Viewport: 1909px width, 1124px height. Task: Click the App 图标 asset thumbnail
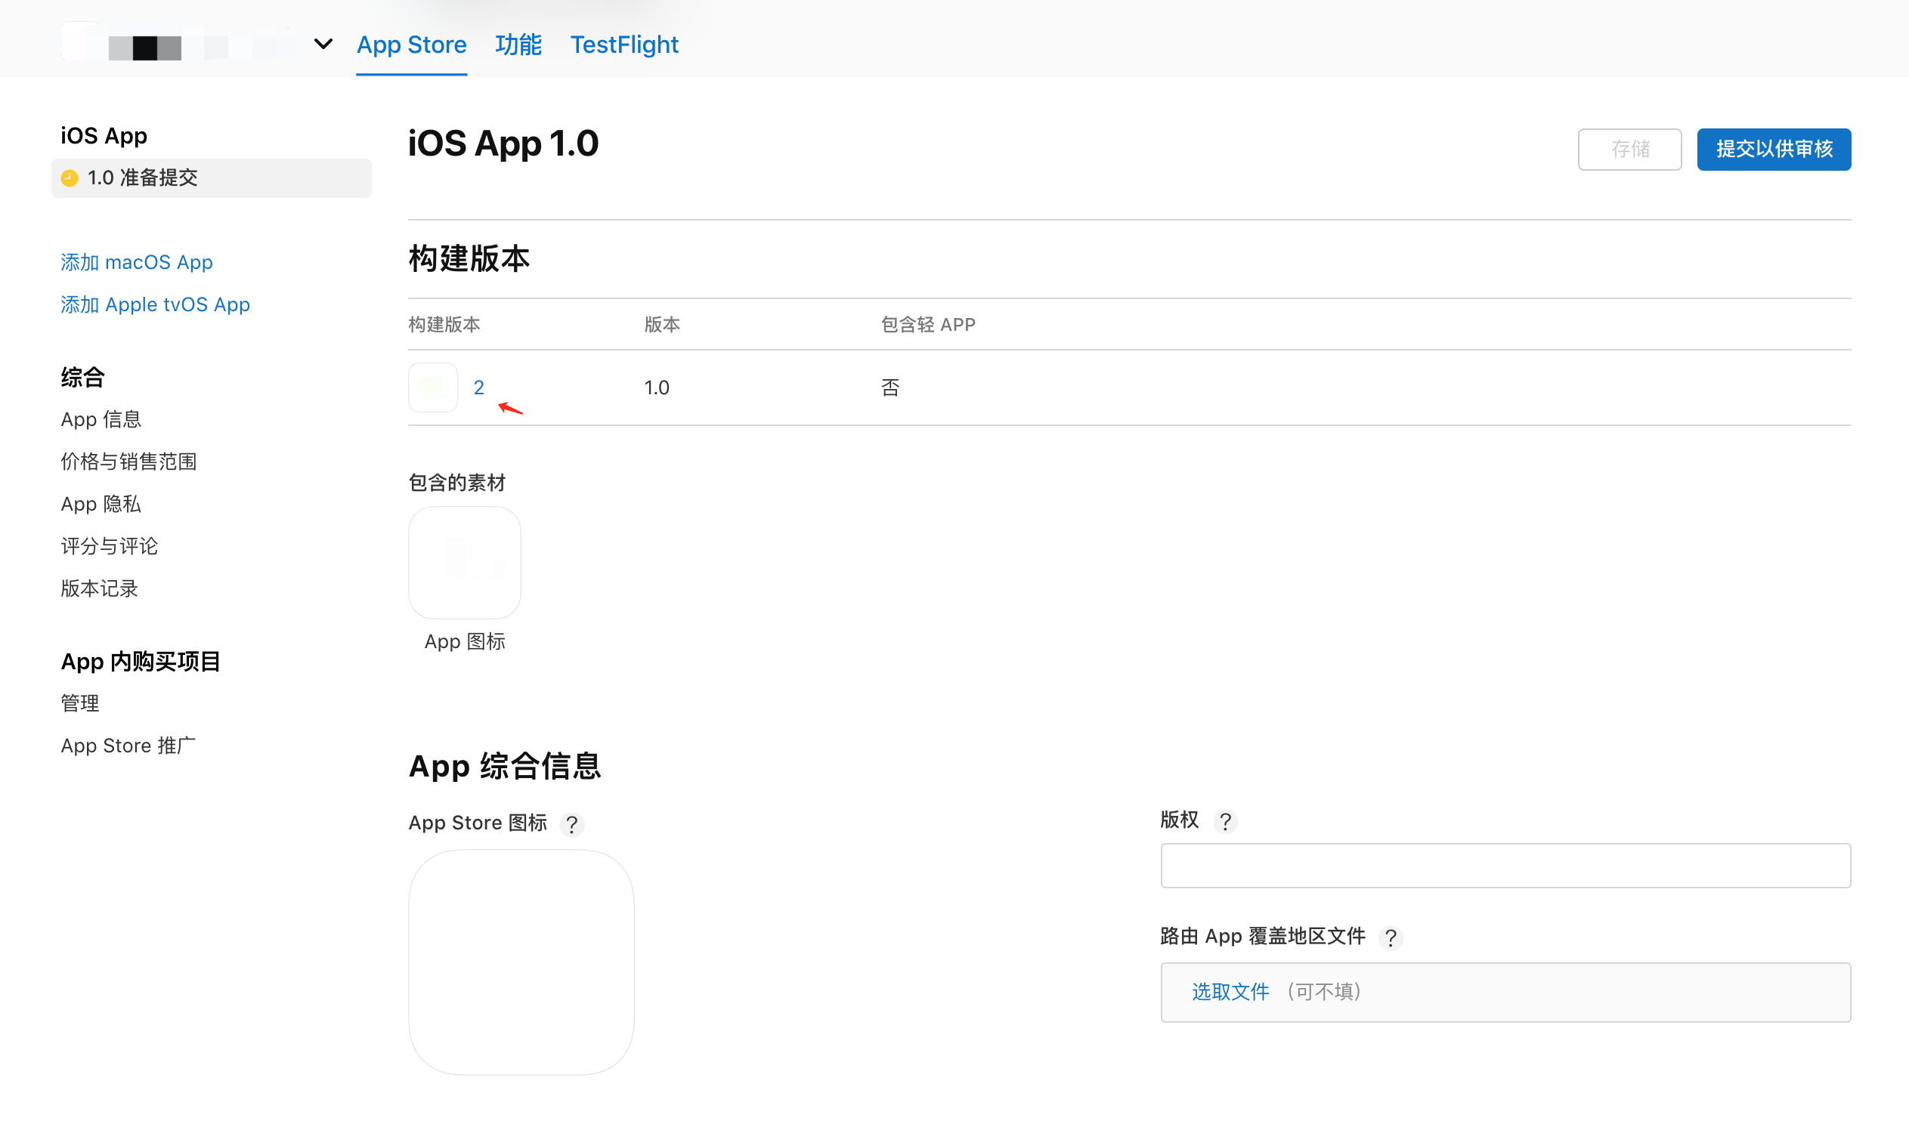click(x=464, y=563)
